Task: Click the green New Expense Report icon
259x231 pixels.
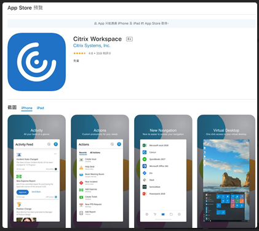Action: (19, 176)
